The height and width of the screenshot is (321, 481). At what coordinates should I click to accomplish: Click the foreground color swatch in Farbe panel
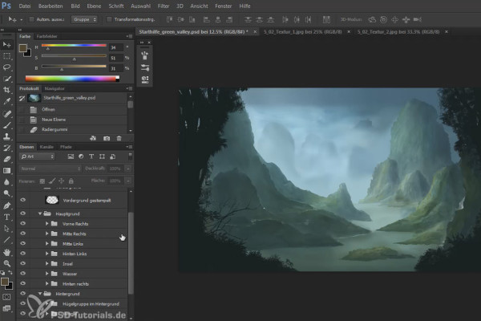pos(23,48)
